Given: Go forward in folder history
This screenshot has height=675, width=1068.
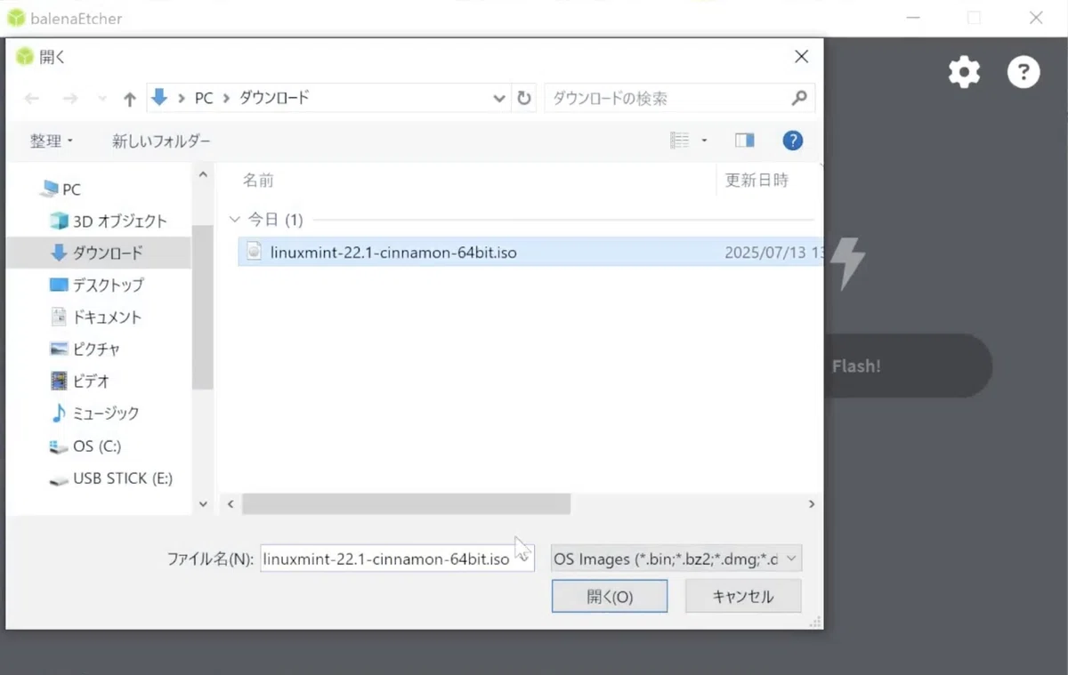Looking at the screenshot, I should [x=70, y=99].
